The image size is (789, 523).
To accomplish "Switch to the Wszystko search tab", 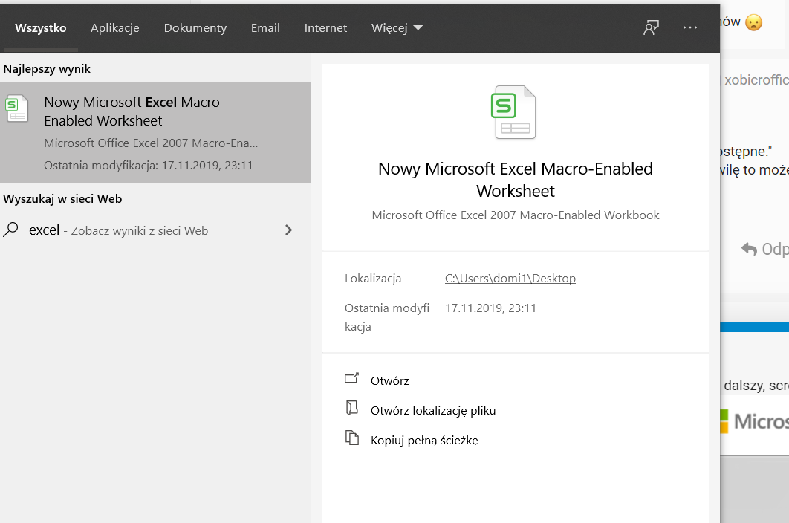I will coord(41,27).
